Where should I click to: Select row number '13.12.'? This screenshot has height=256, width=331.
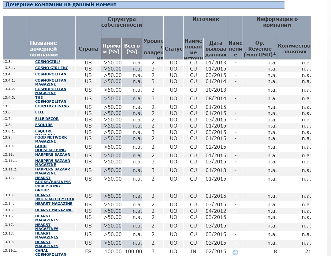point(8,178)
